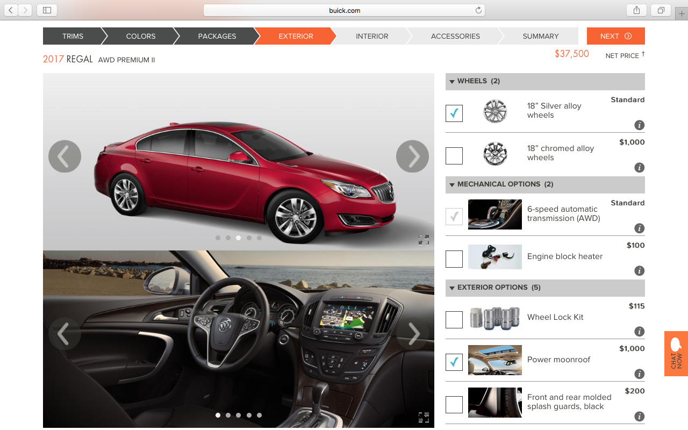View info for Power moonroof
688x430 pixels.
(639, 374)
